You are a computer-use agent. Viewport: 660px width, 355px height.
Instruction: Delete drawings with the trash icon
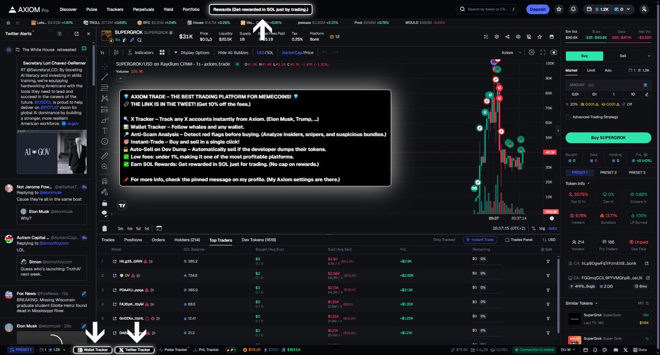pyautogui.click(x=105, y=228)
